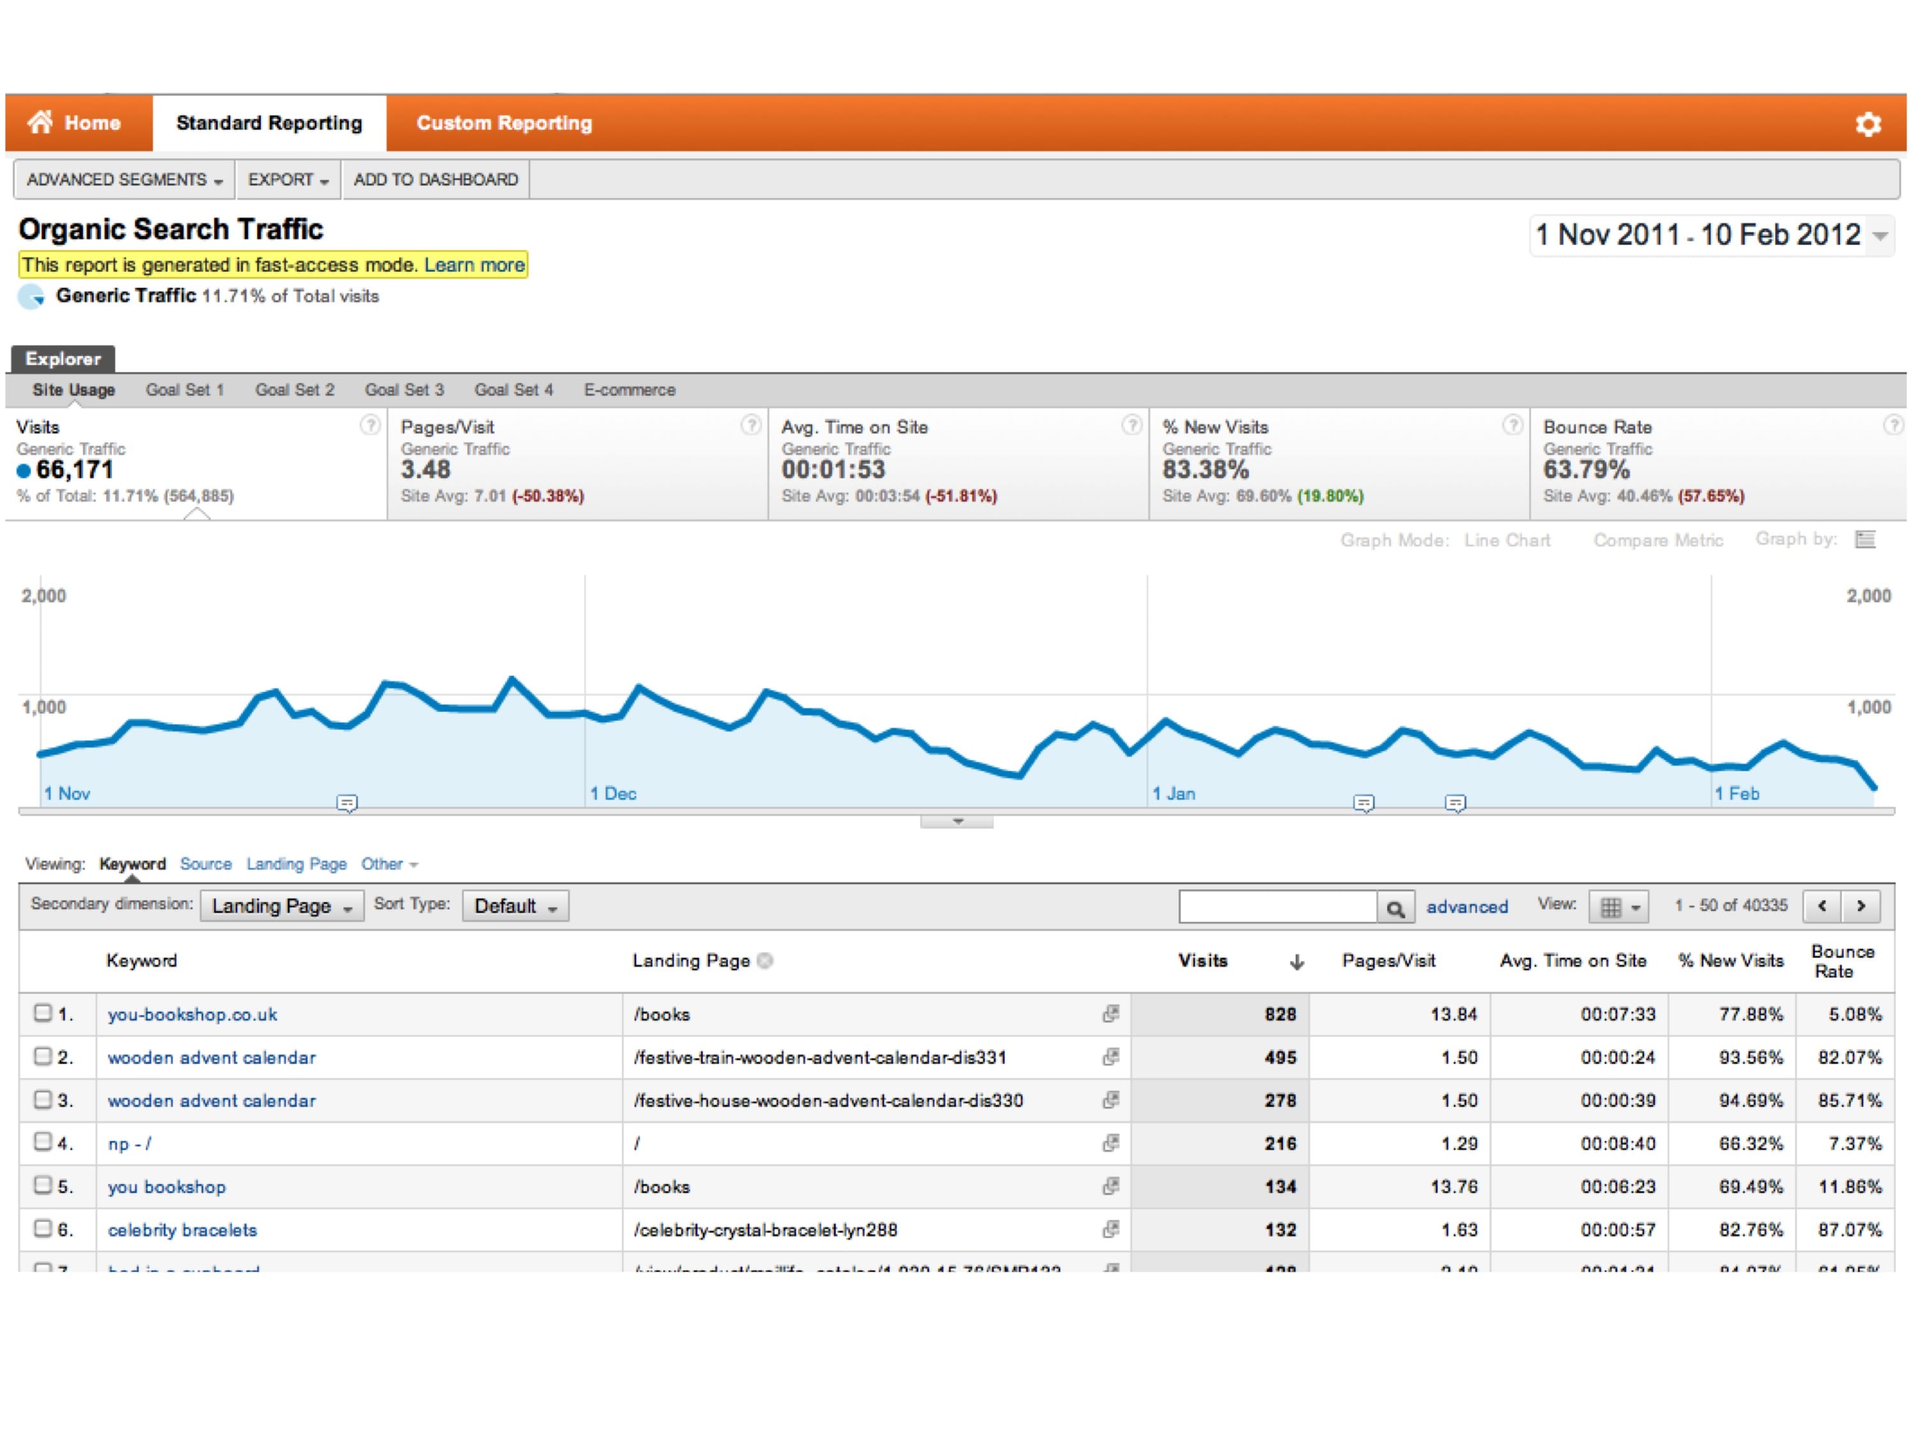1918x1438 pixels.
Task: Click the Graph by icon
Action: [x=1865, y=540]
